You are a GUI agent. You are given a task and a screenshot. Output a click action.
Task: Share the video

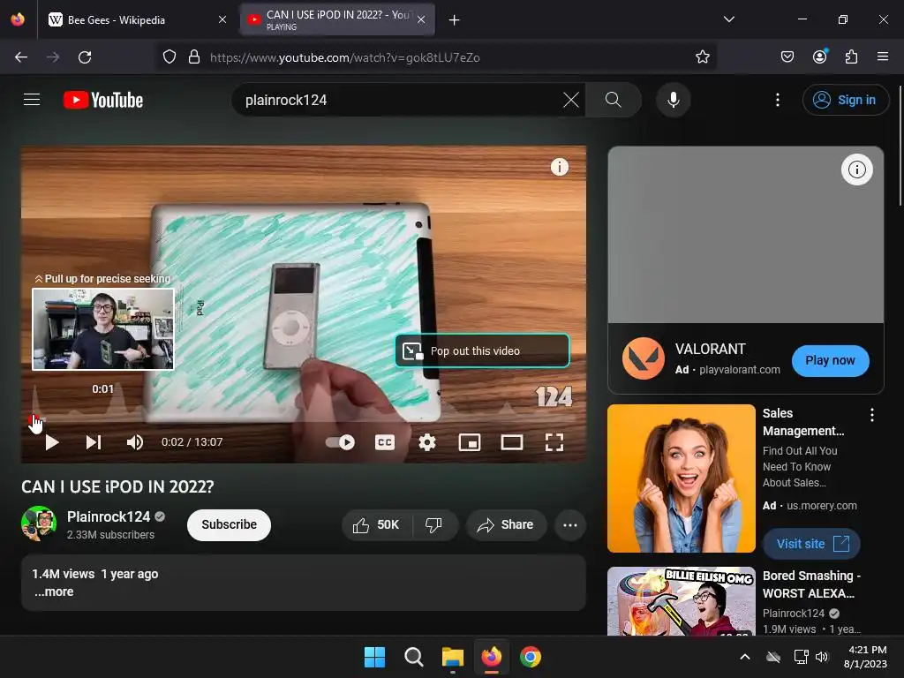(506, 524)
